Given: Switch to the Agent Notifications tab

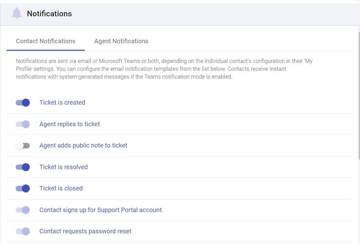Looking at the screenshot, I should click(x=121, y=41).
